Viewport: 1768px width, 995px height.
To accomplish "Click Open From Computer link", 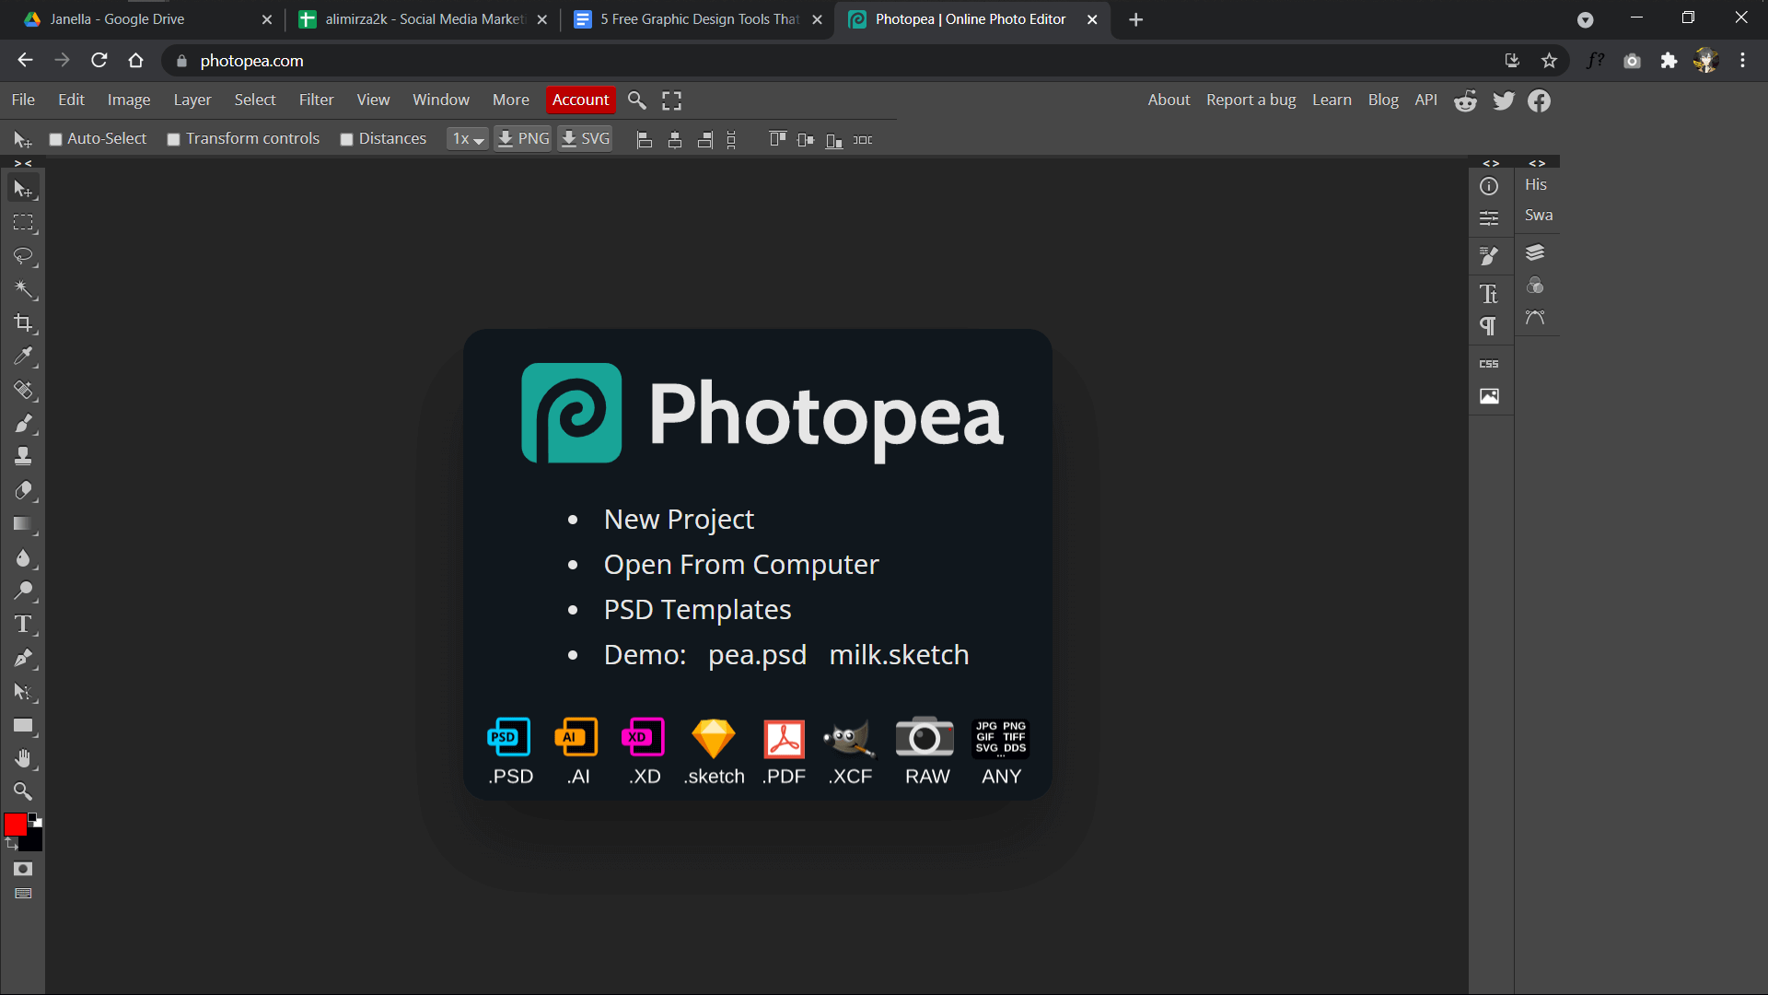I will click(741, 565).
